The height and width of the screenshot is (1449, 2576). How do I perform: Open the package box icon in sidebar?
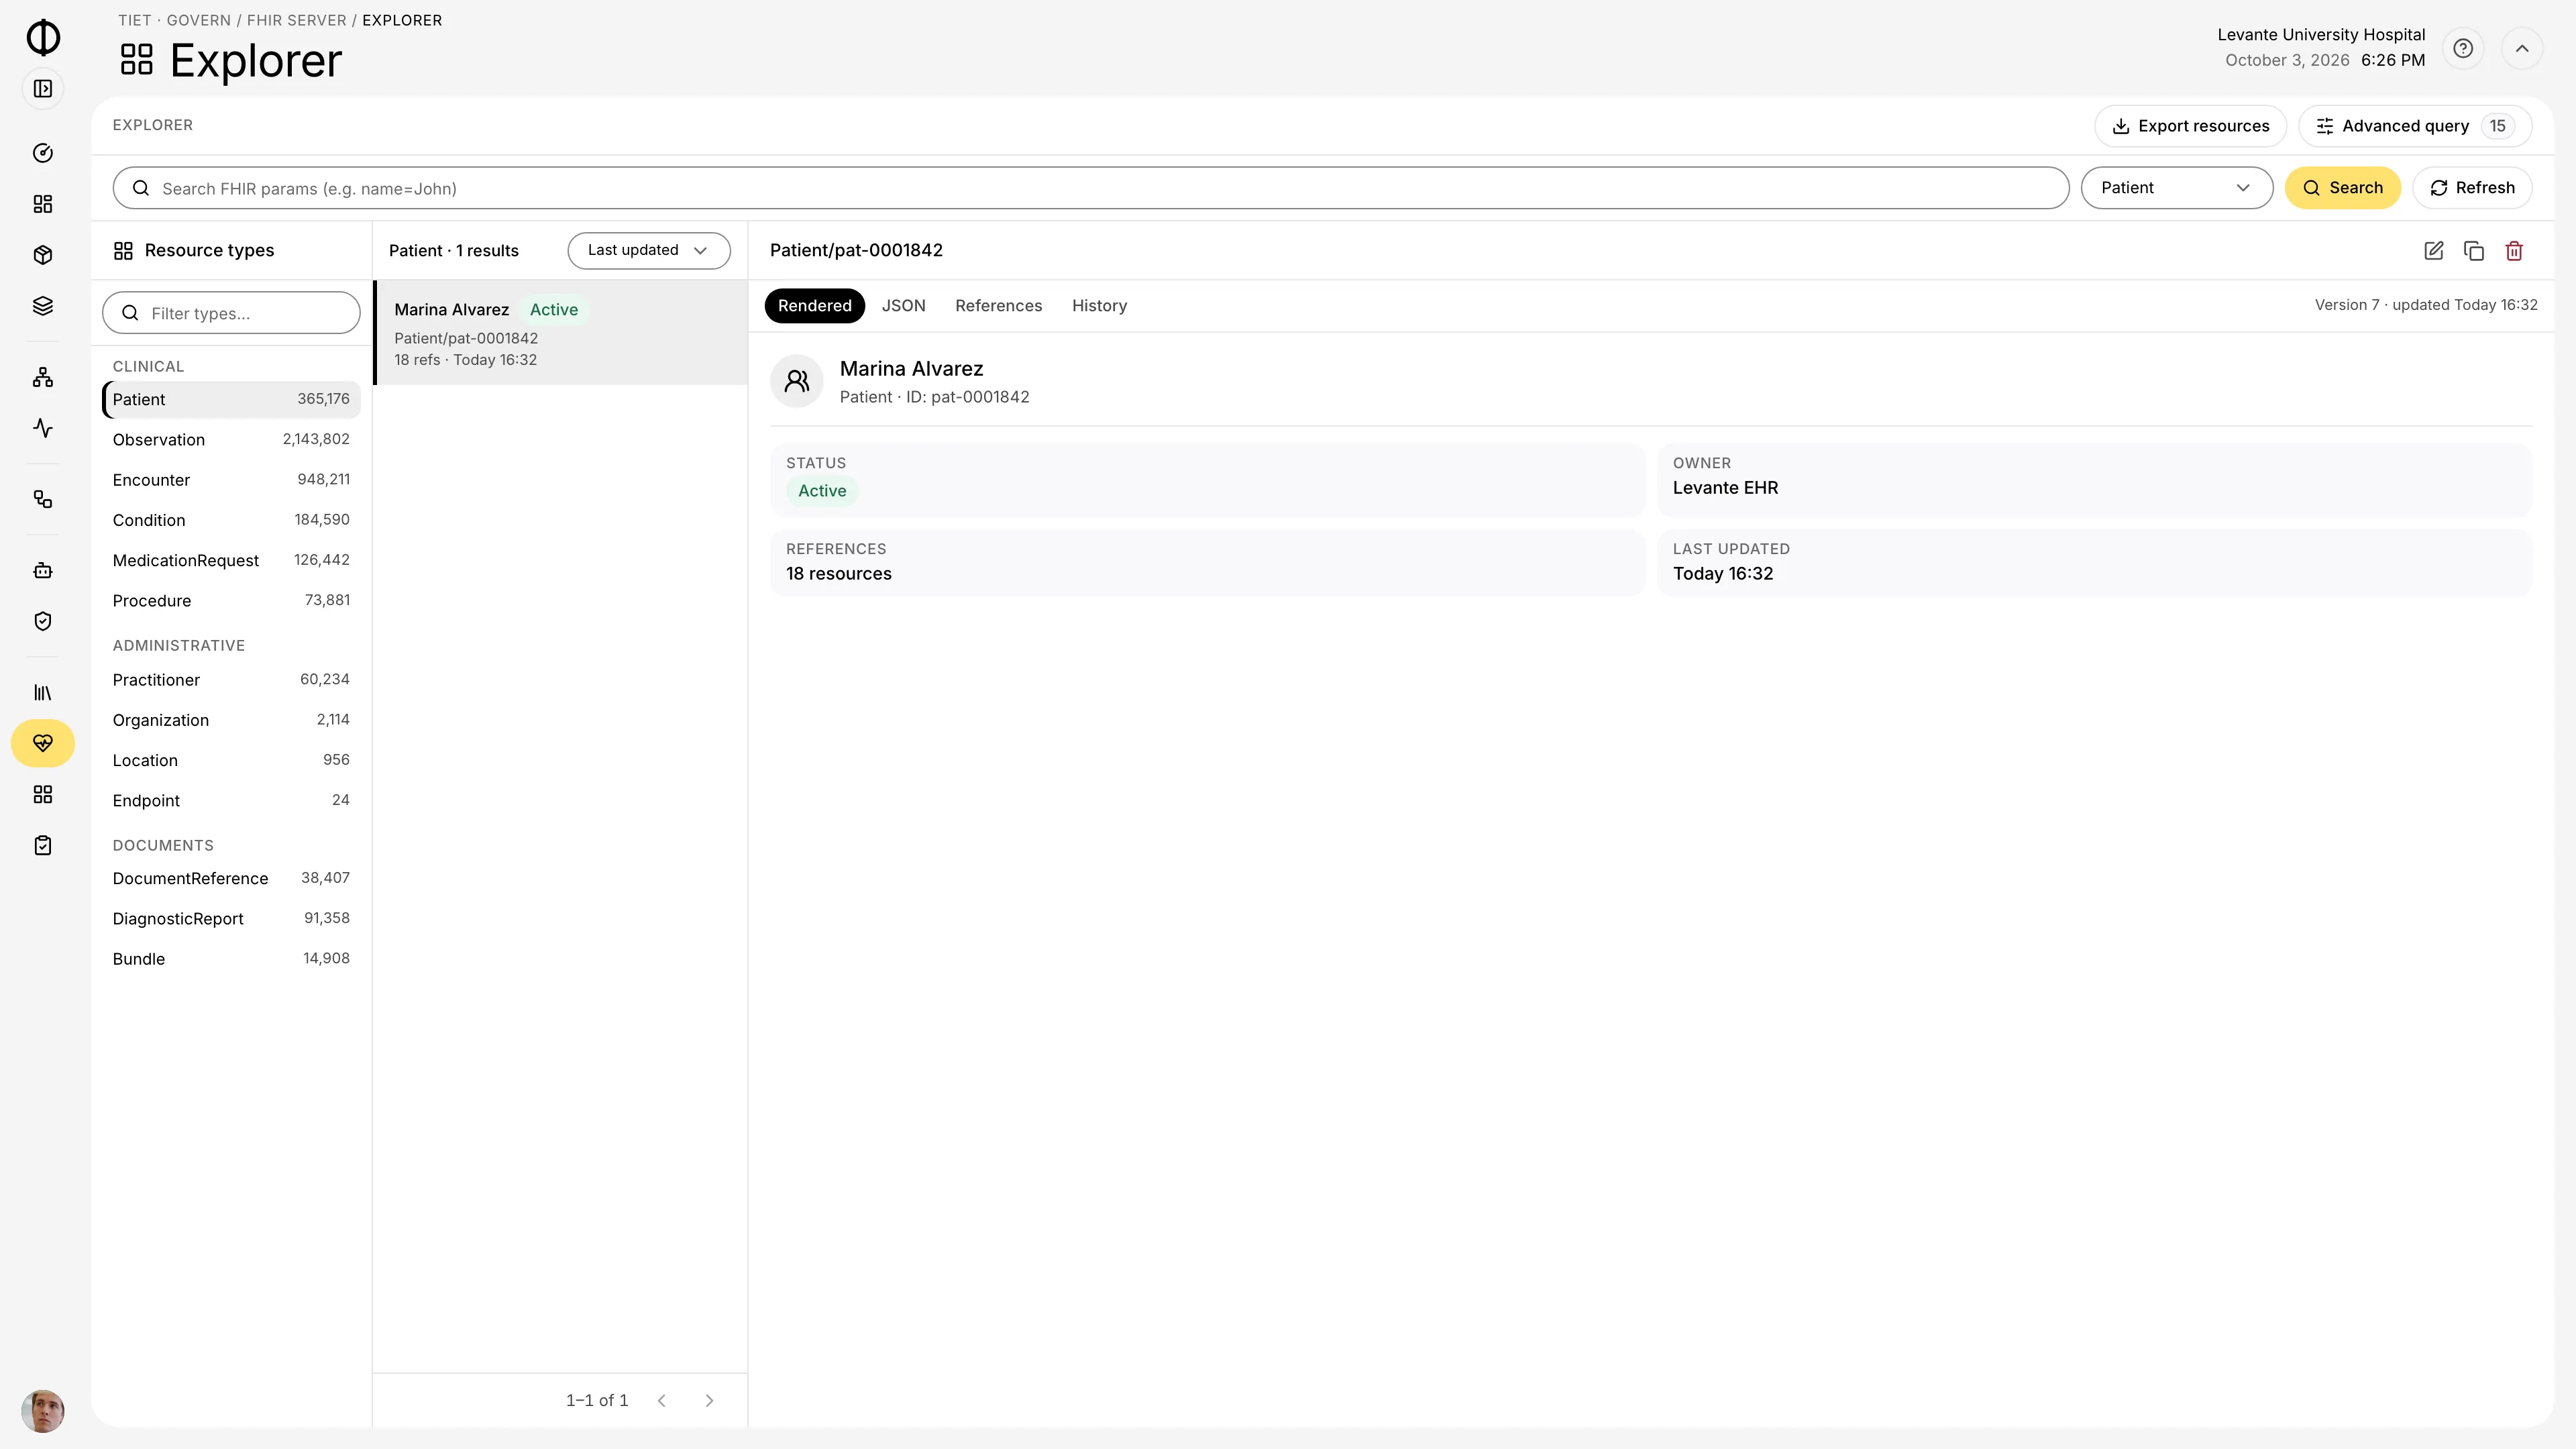coord(43,255)
